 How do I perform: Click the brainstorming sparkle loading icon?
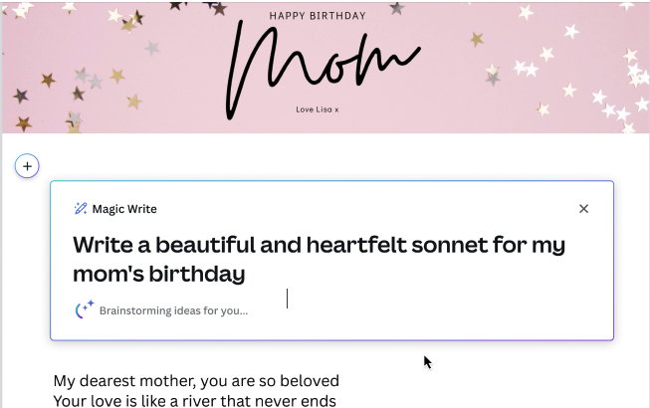(85, 309)
